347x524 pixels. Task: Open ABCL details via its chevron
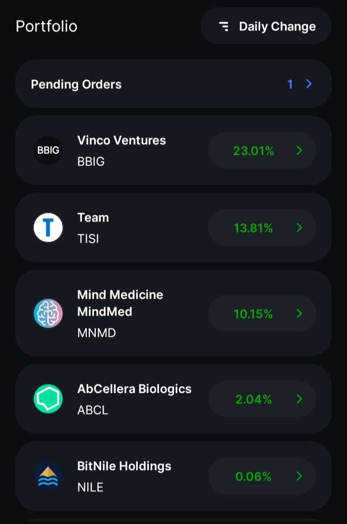(299, 399)
